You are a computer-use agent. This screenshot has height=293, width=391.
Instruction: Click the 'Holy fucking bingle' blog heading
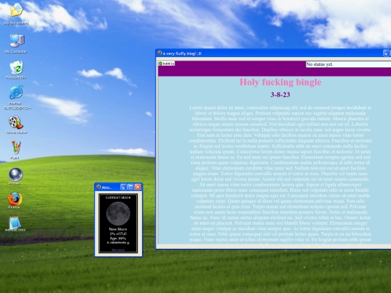tap(280, 82)
